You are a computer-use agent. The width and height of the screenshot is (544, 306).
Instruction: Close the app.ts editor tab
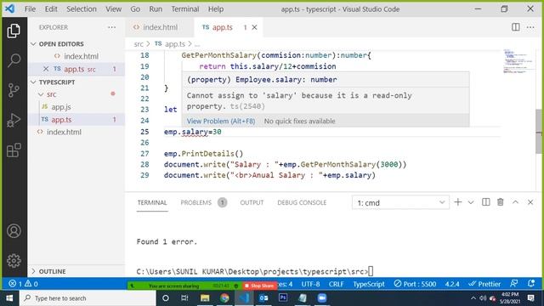[x=254, y=27]
